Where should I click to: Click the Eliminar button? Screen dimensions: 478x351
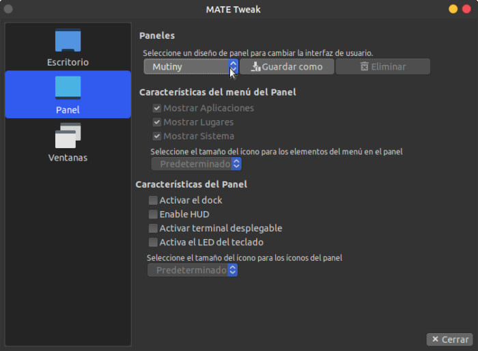383,66
